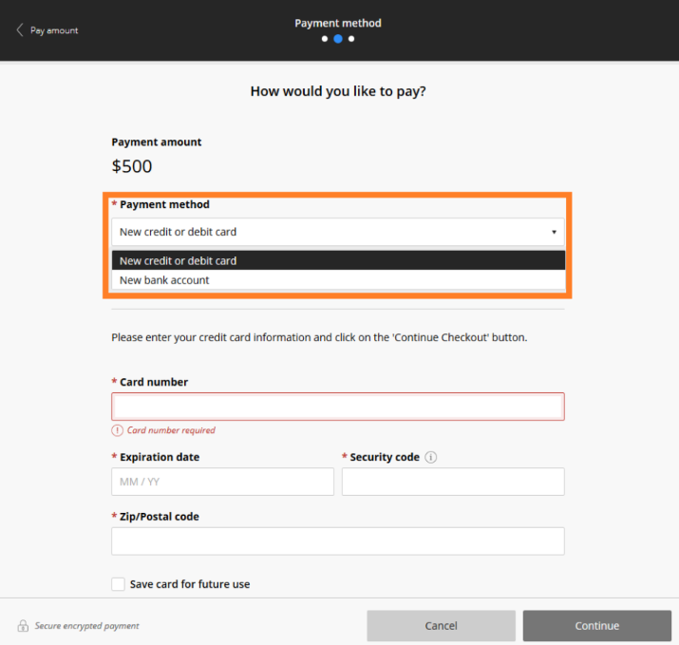Click the Save card for future use label
Image resolution: width=679 pixels, height=645 pixels.
190,584
